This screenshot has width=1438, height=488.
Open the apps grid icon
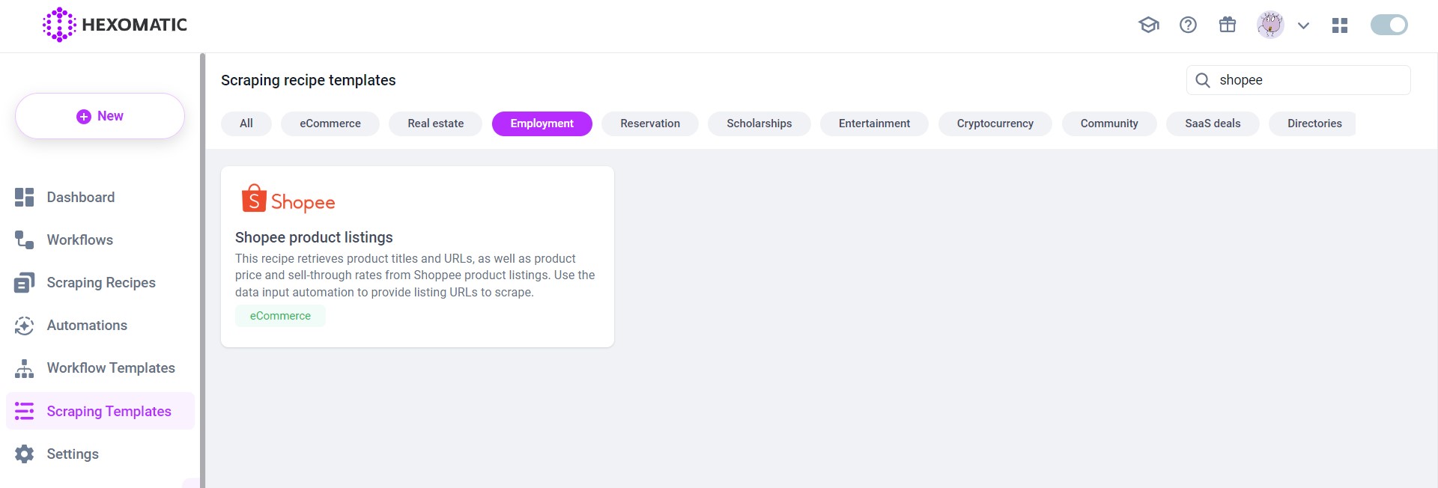click(1340, 25)
